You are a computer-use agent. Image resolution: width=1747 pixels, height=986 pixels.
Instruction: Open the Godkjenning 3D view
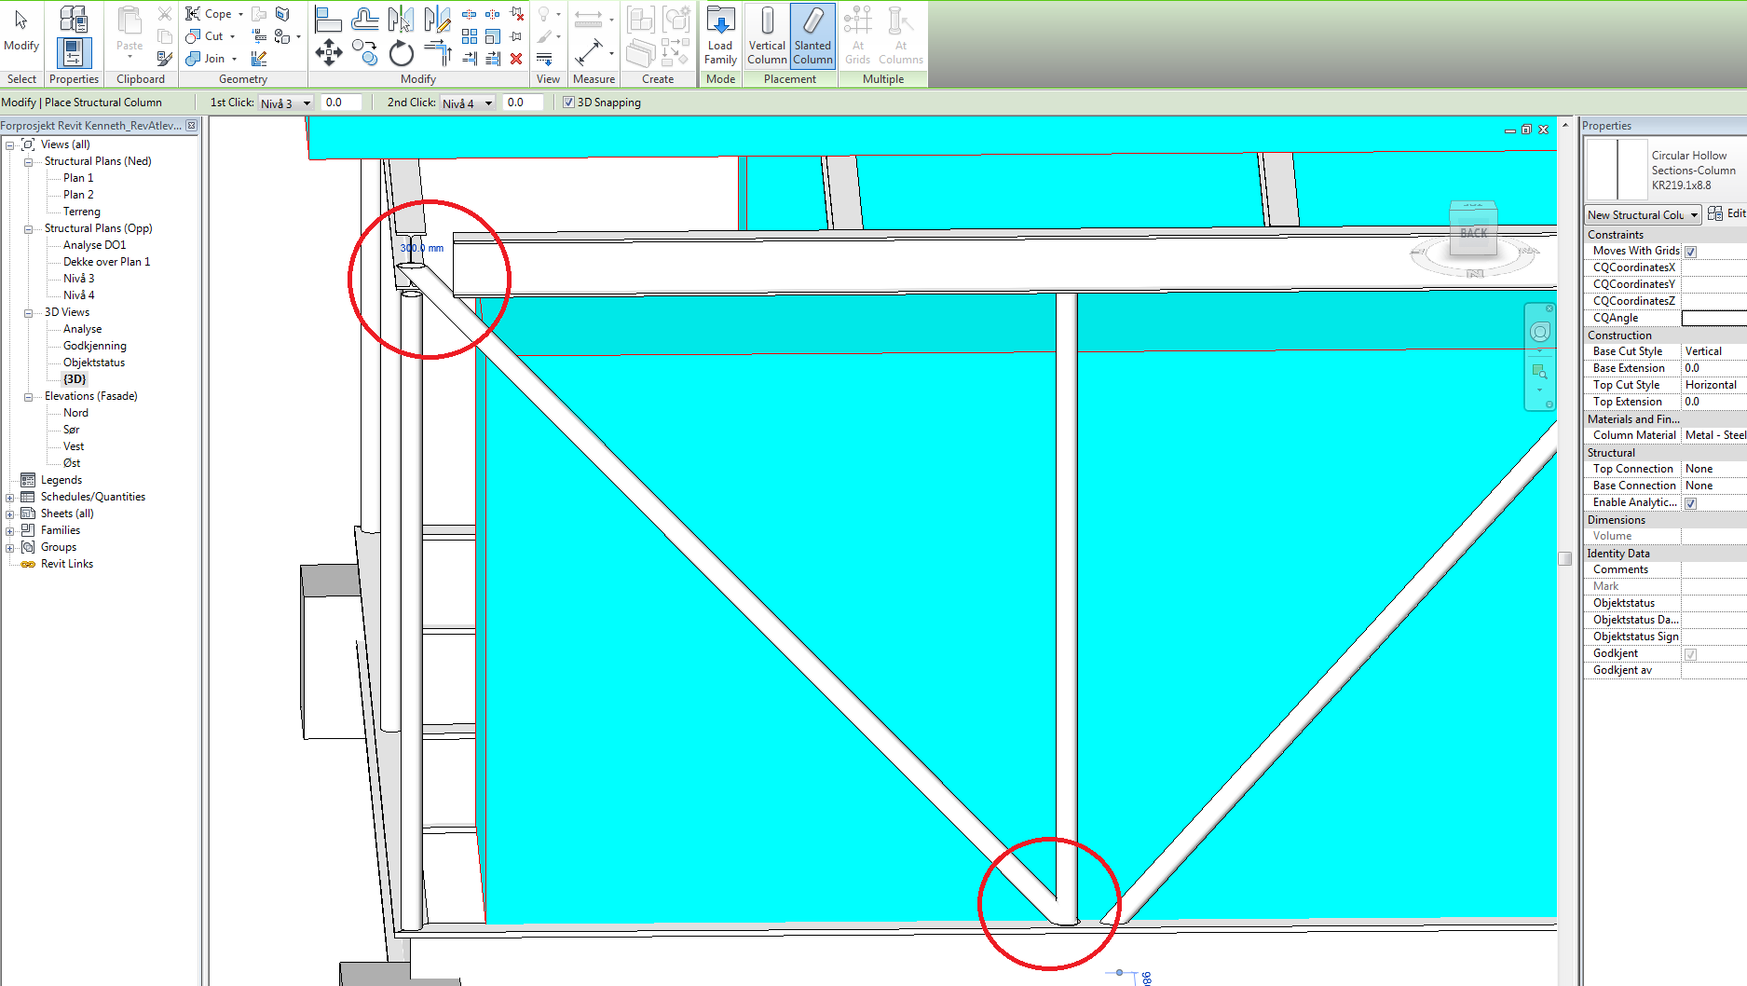click(x=93, y=345)
